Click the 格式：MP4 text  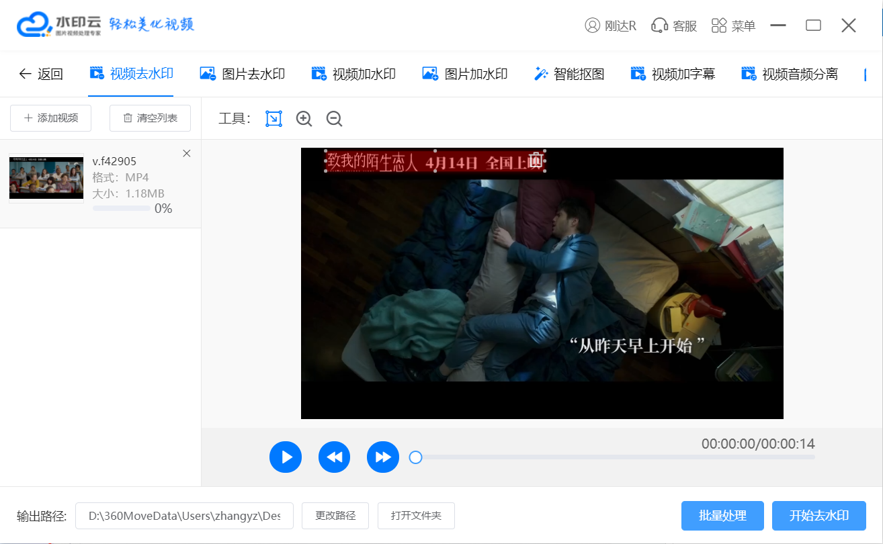tap(120, 177)
